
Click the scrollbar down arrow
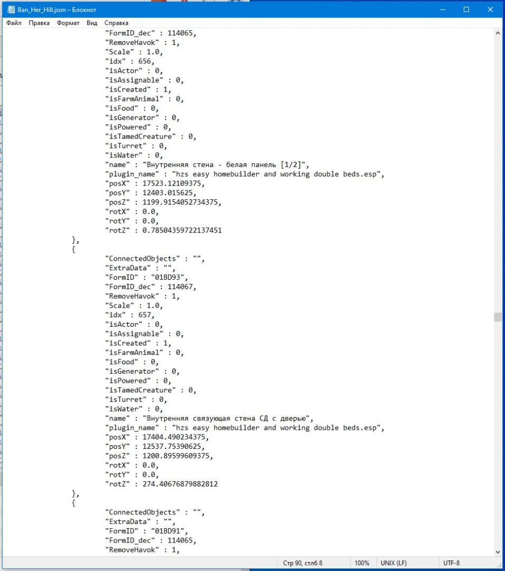click(498, 551)
